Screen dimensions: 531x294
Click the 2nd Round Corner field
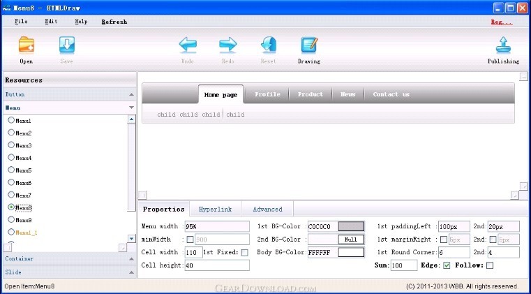click(x=504, y=252)
